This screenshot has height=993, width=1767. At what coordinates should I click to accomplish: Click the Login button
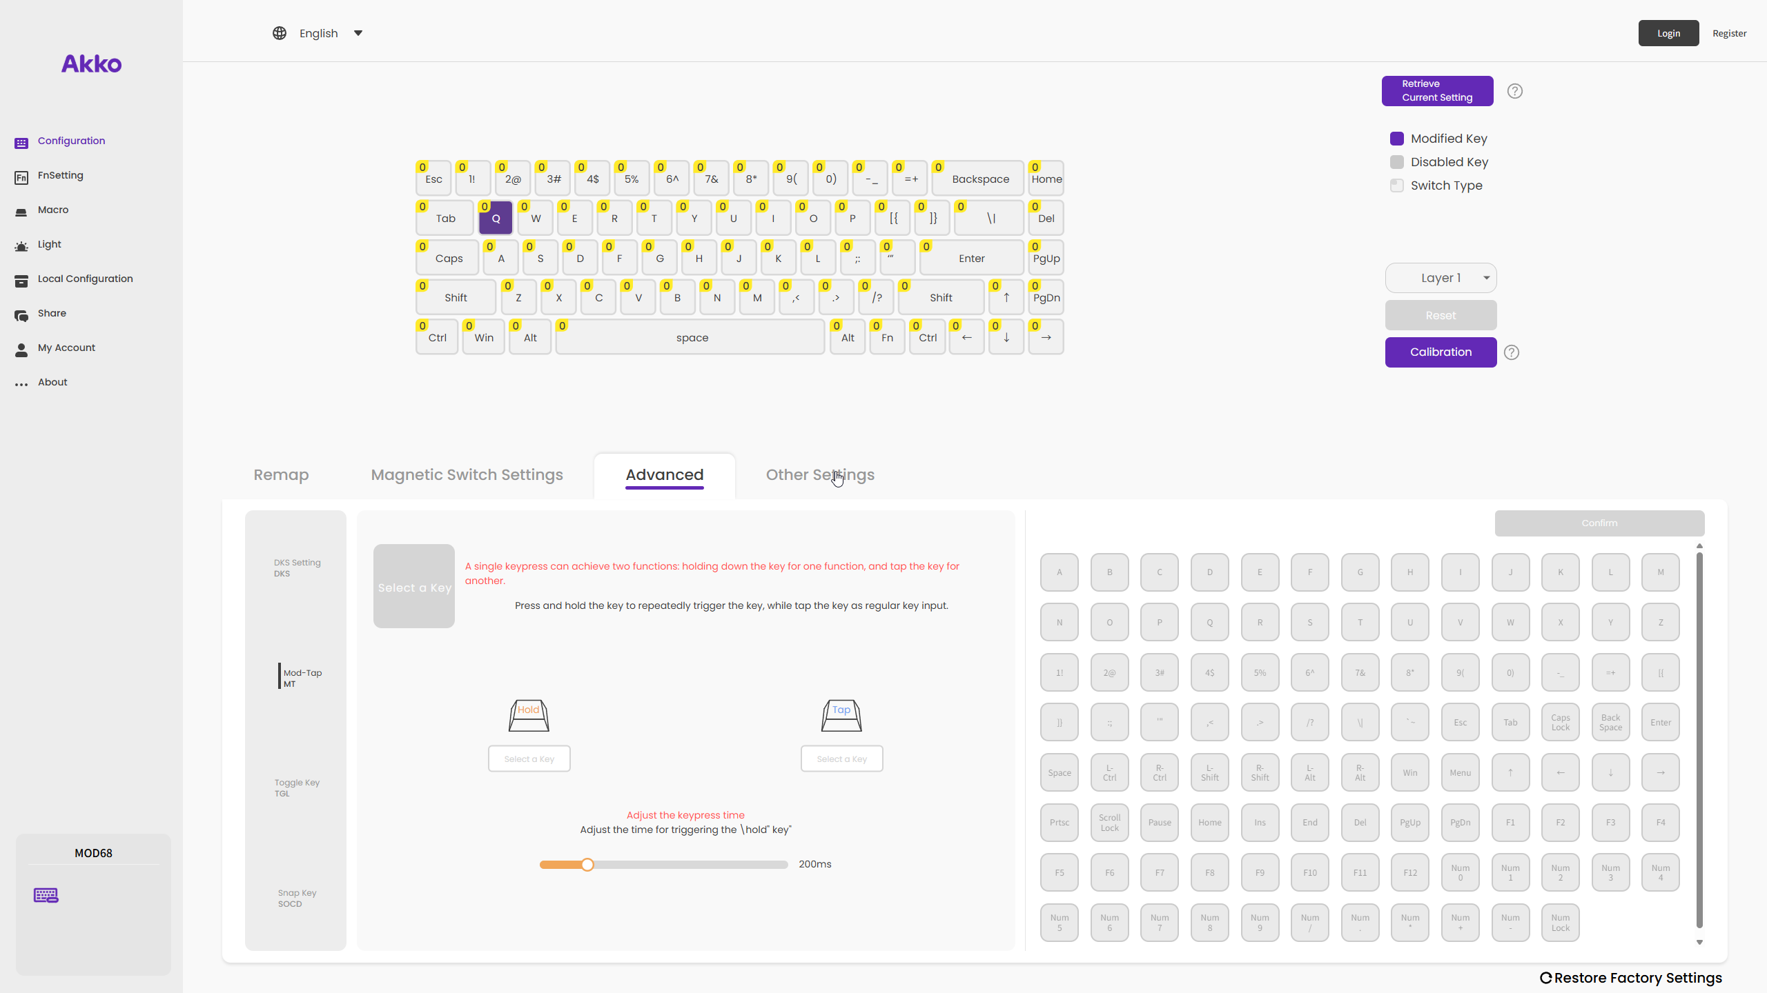point(1668,33)
